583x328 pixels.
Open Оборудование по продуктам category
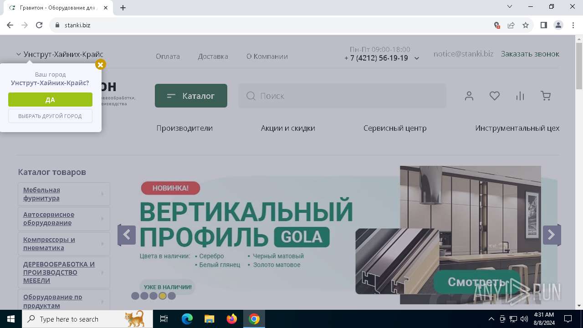coord(53,301)
